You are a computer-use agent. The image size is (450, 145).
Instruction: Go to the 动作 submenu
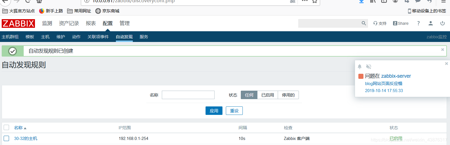click(x=76, y=37)
